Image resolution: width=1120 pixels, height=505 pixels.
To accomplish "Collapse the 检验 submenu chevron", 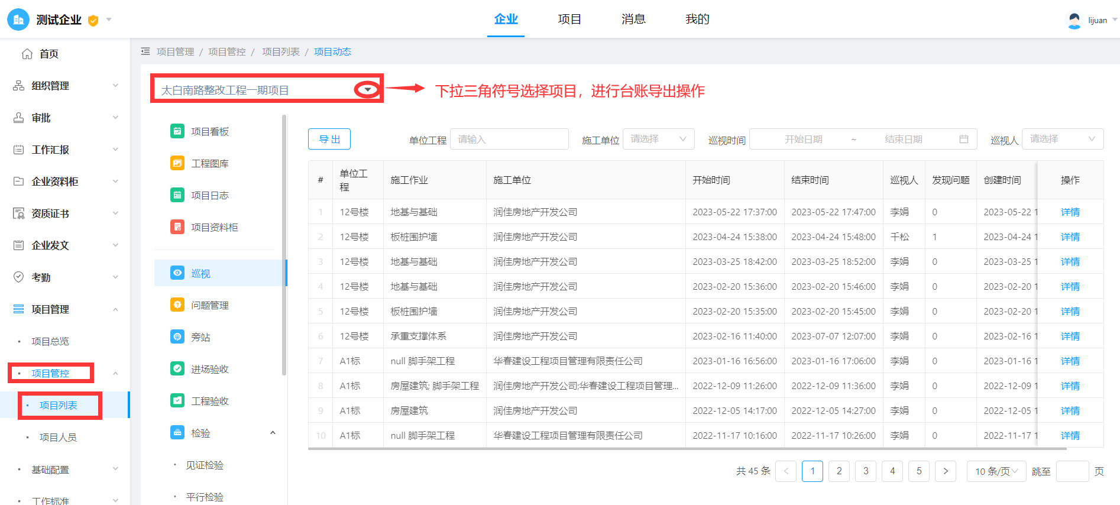I will [273, 433].
